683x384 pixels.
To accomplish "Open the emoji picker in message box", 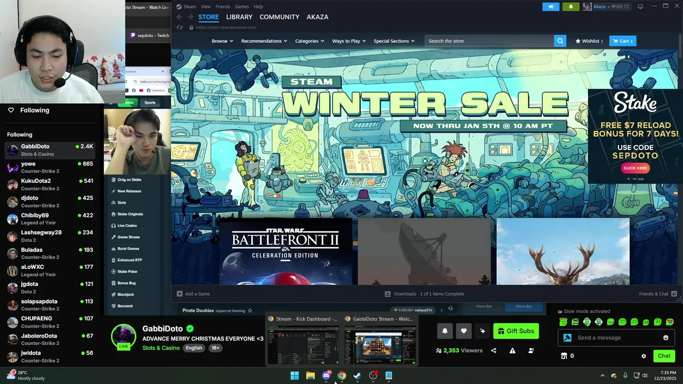I will pos(665,338).
